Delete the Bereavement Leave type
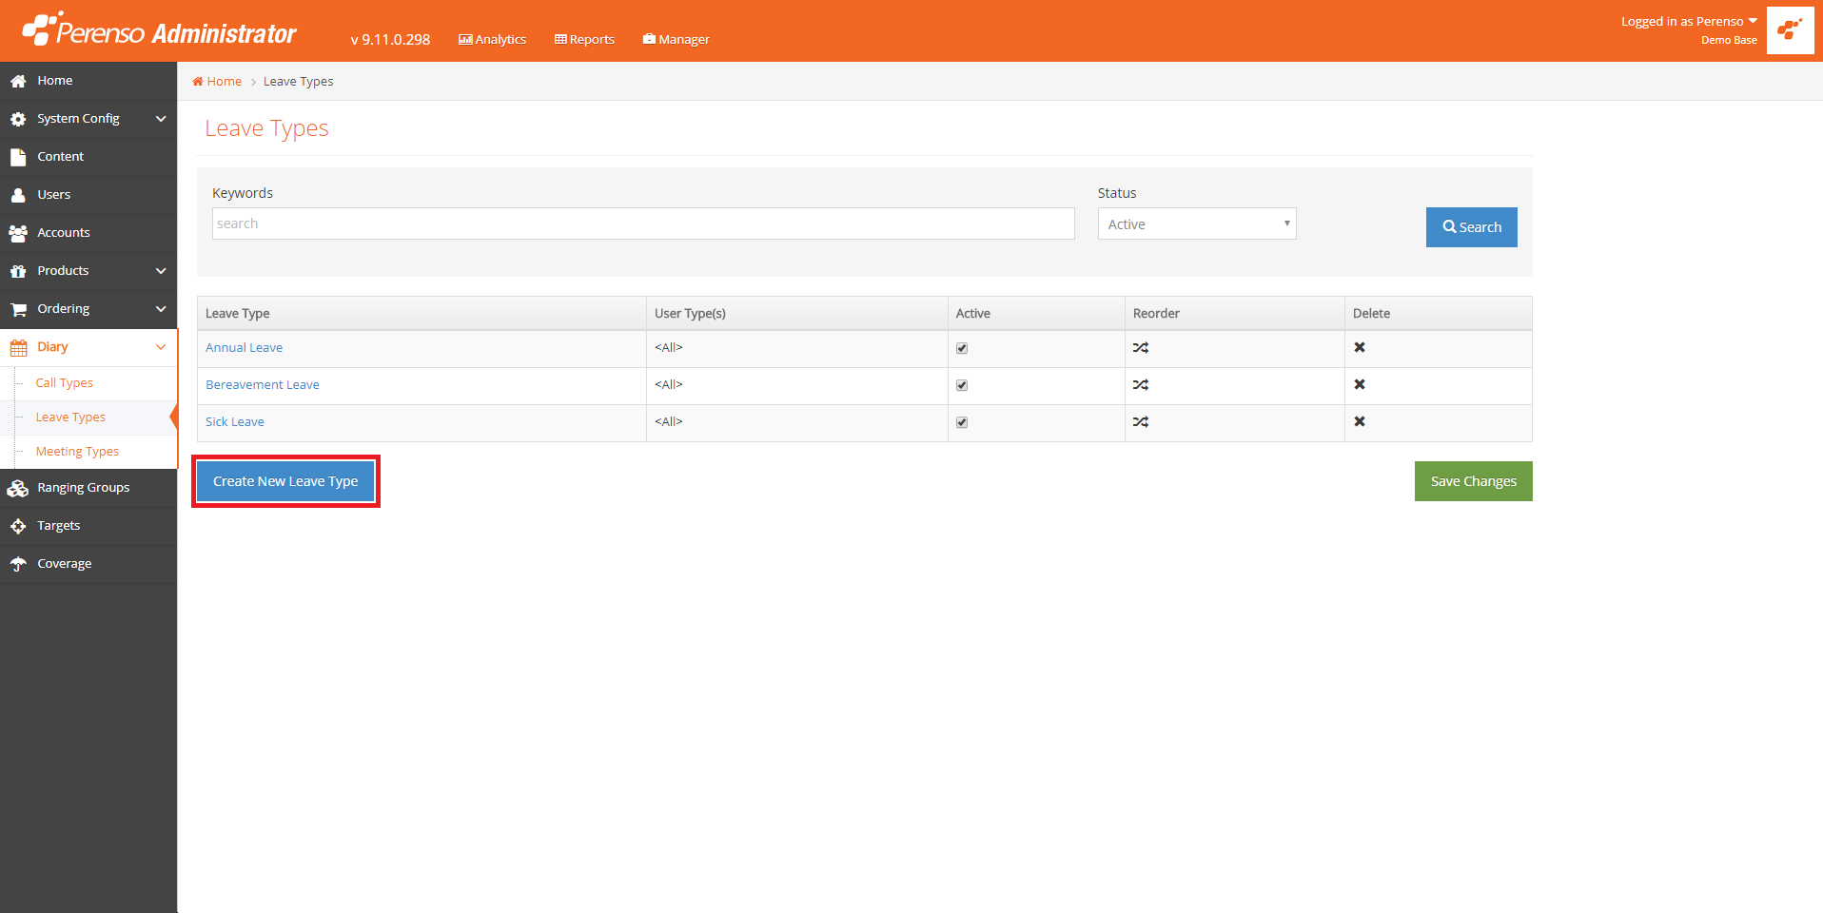 [1360, 384]
